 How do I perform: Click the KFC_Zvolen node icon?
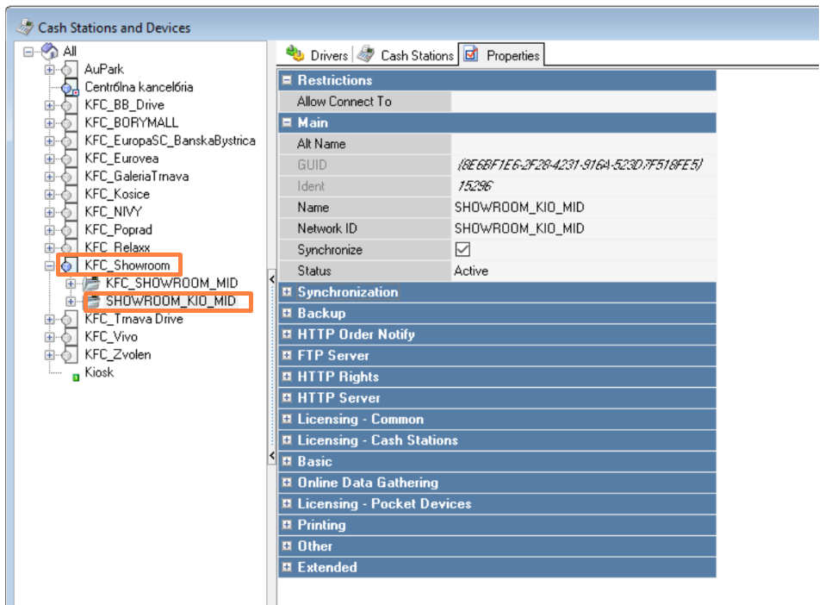pyautogui.click(x=67, y=355)
